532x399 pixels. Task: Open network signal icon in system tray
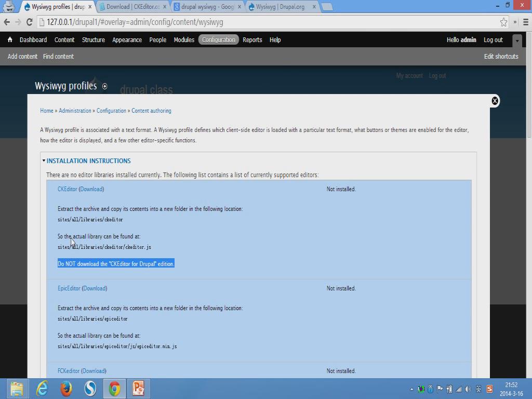tap(459, 389)
